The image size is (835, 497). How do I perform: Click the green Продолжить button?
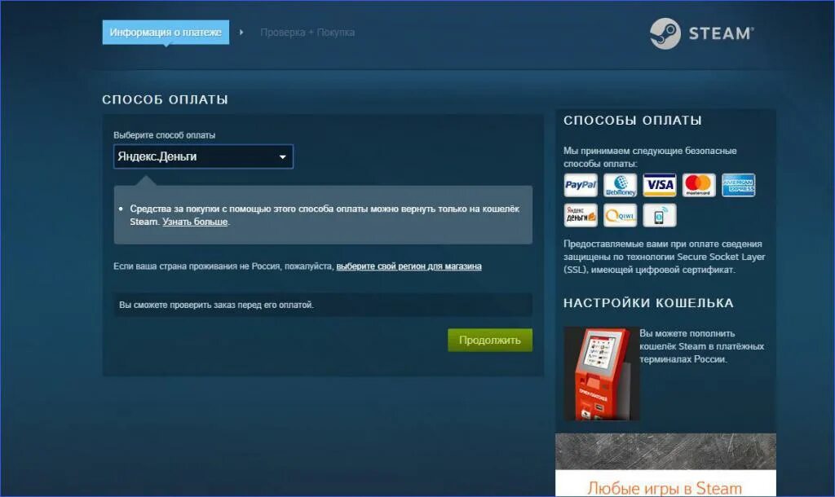pos(489,340)
